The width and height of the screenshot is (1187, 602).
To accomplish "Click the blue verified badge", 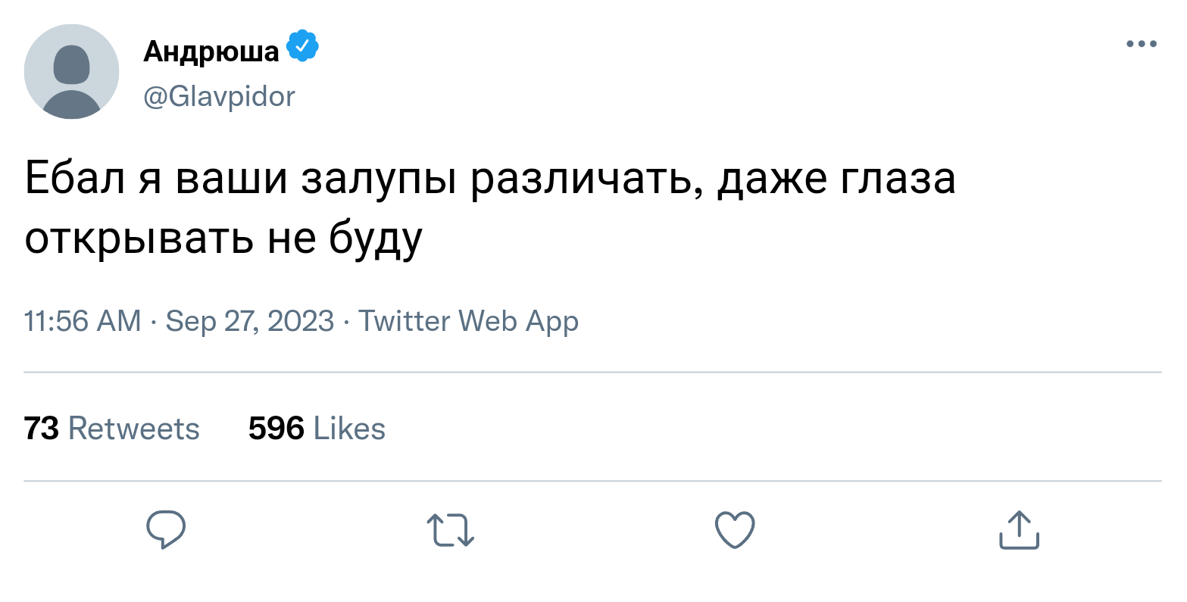I will (x=302, y=47).
